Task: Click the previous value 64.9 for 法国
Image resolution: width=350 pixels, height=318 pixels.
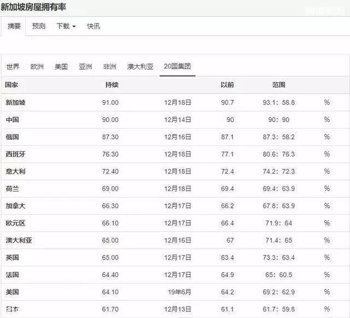Action: point(227,275)
